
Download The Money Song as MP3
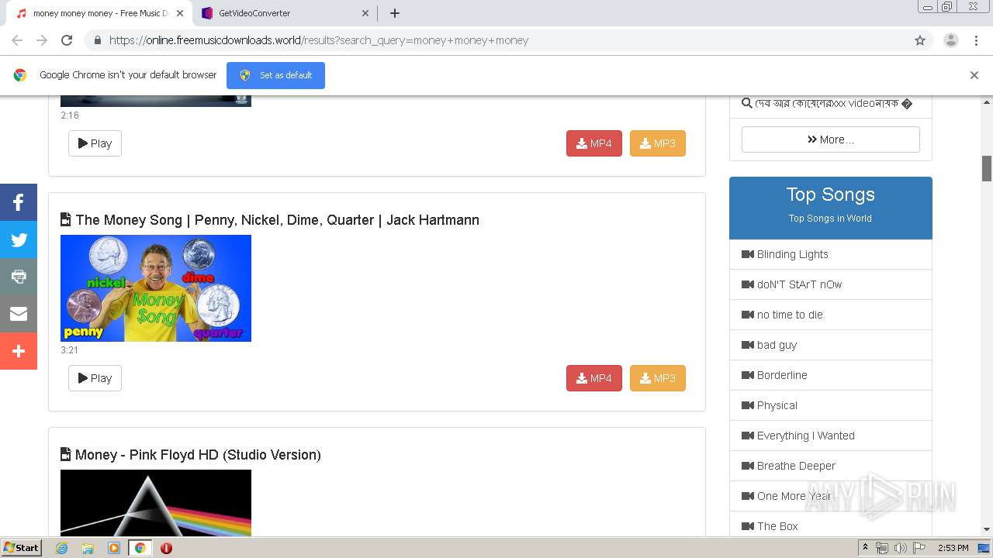[658, 378]
